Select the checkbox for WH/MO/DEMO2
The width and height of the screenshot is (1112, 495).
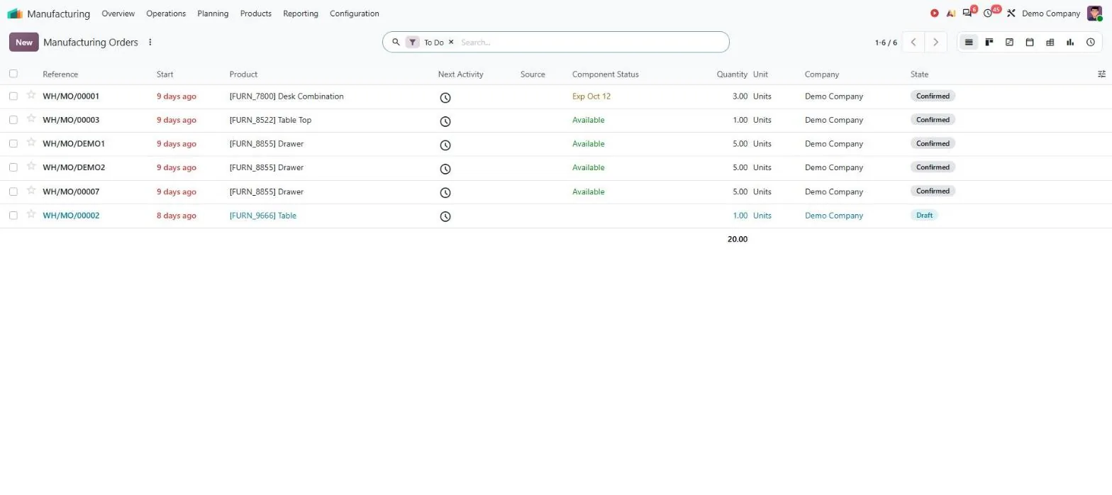[13, 167]
